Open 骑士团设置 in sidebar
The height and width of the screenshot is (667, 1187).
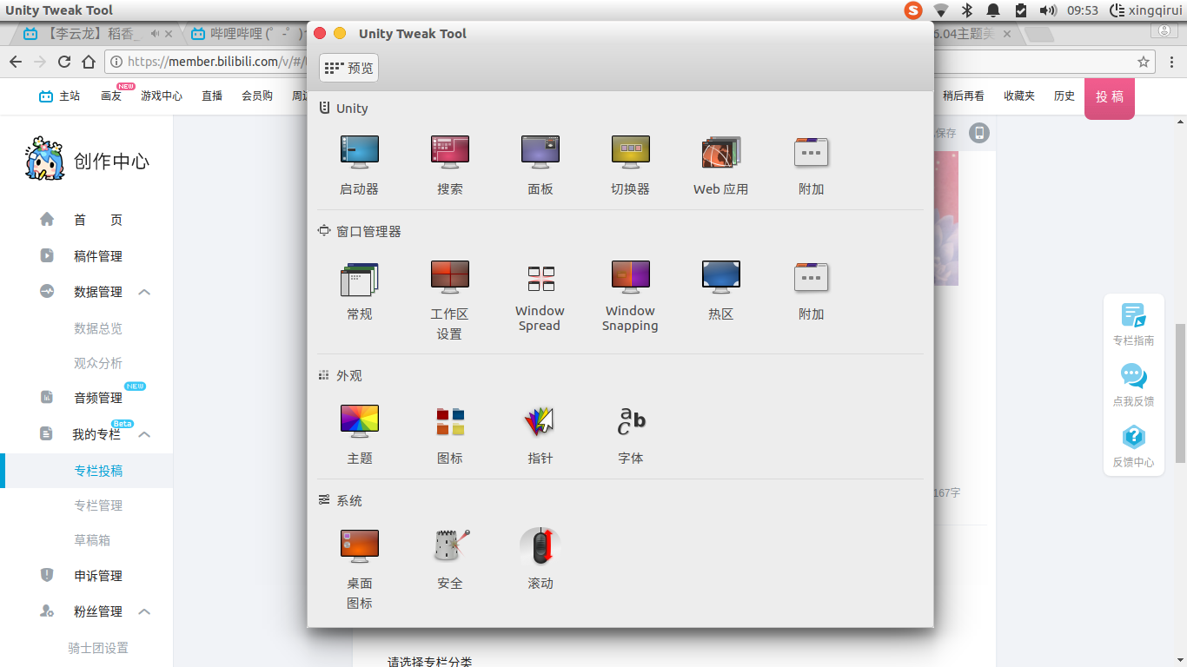[x=98, y=648]
